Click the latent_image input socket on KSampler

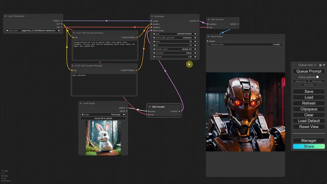(x=151, y=31)
